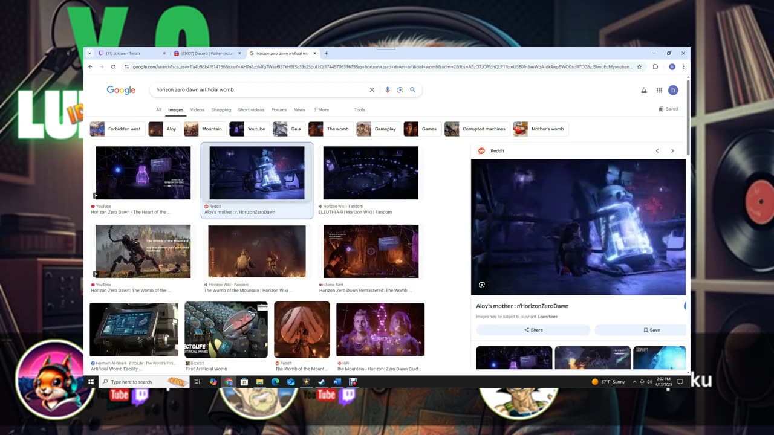The height and width of the screenshot is (435, 774).
Task: Switch to the Discord browser tab
Action: tap(207, 53)
